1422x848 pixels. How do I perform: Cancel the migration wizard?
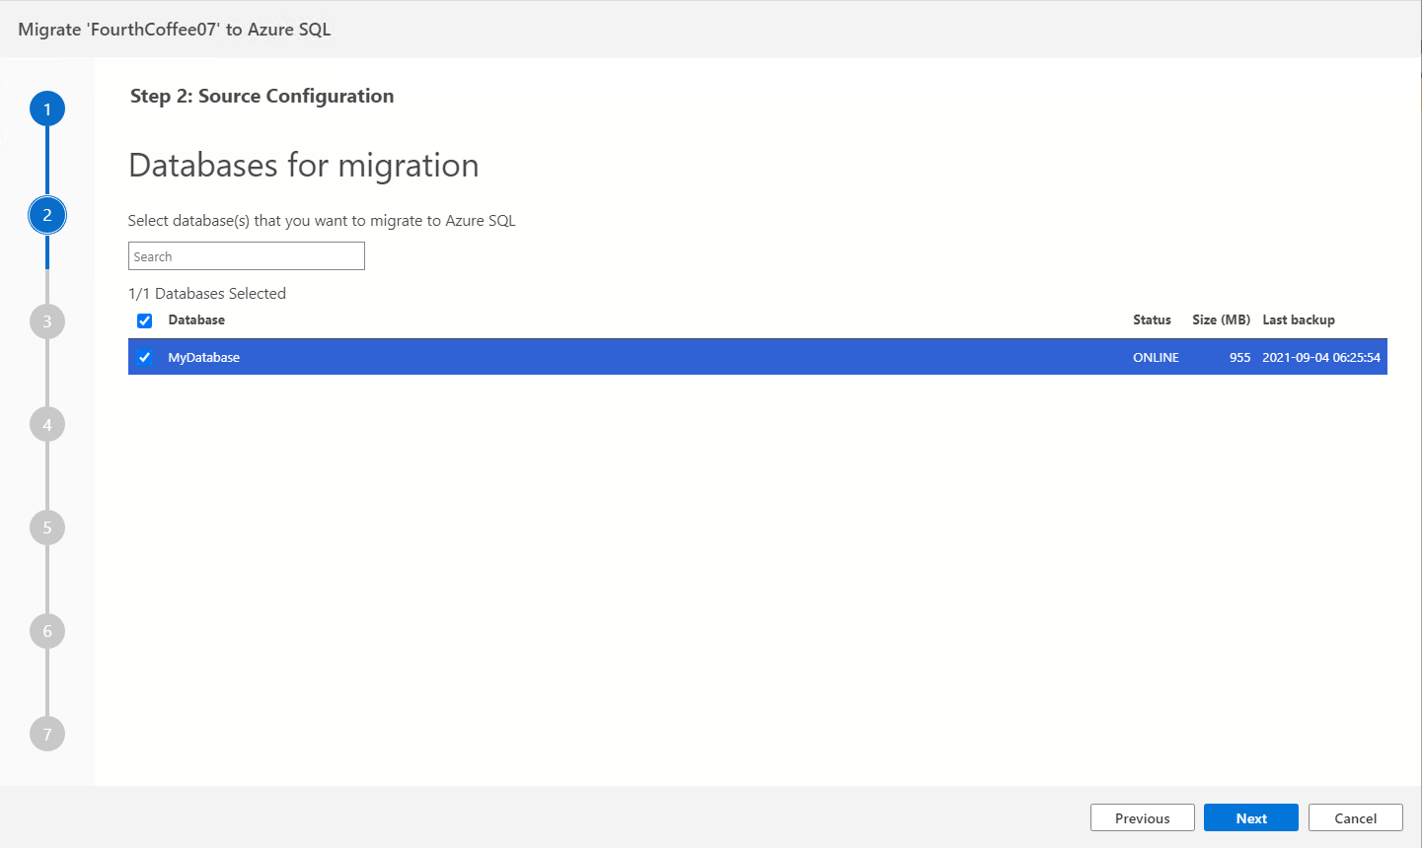tap(1355, 817)
